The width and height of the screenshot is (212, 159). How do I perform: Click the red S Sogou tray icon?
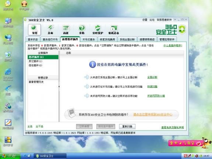185,156
